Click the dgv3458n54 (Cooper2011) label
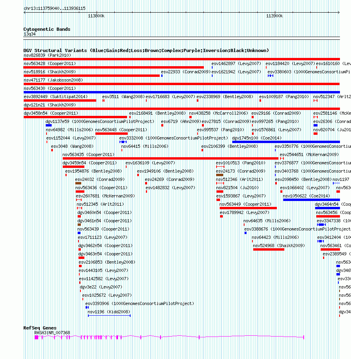The height and width of the screenshot is (359, 351). pyautogui.click(x=51, y=113)
